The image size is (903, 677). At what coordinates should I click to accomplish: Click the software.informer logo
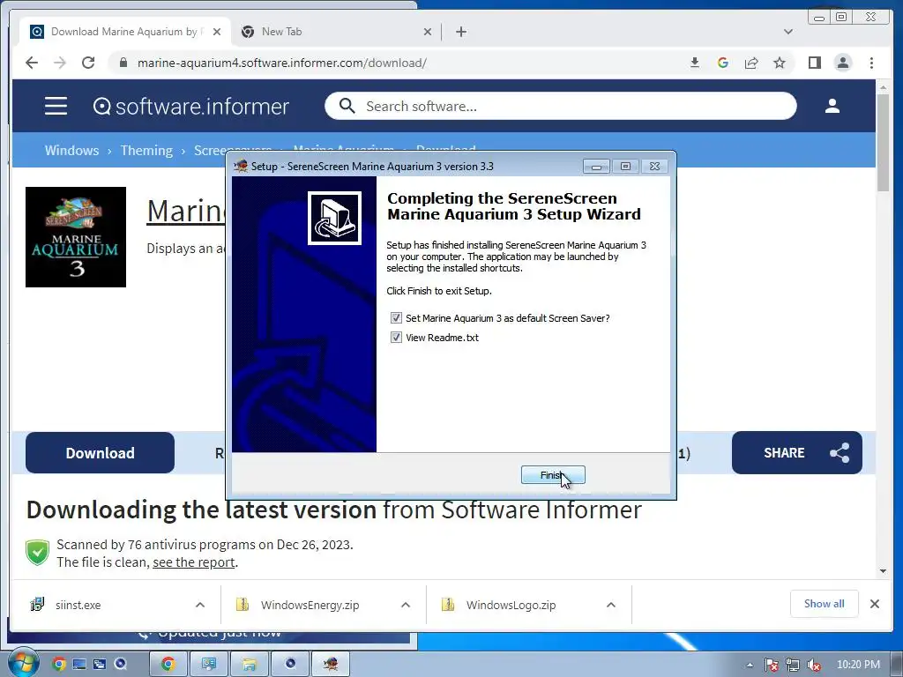point(191,107)
